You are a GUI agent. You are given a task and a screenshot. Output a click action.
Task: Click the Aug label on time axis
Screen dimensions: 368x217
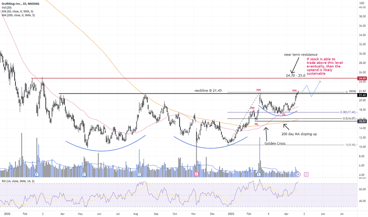[136, 214]
